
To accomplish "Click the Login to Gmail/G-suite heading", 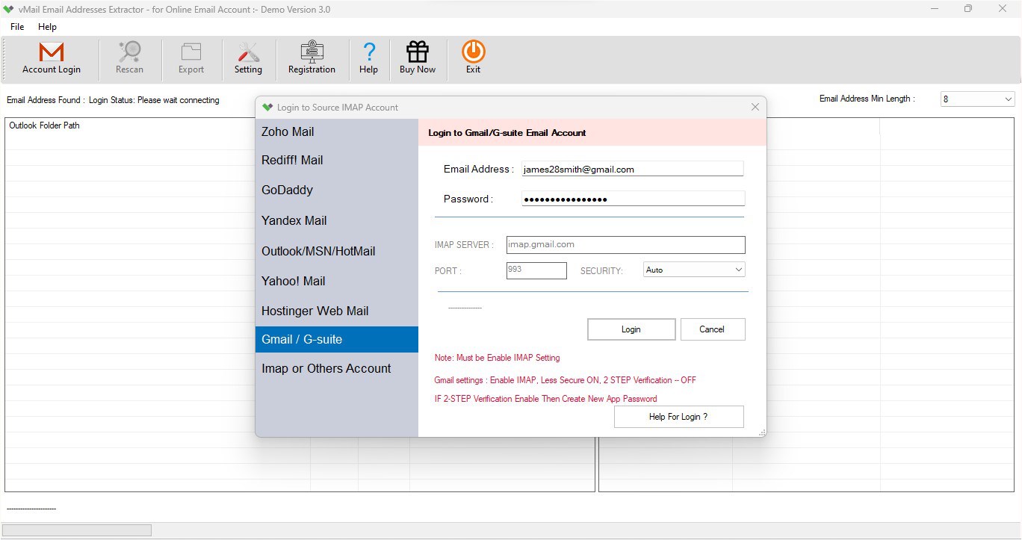I will [507, 133].
